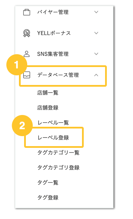Click the yellow step 1 badge
This screenshot has height=219, width=133.
click(x=17, y=65)
